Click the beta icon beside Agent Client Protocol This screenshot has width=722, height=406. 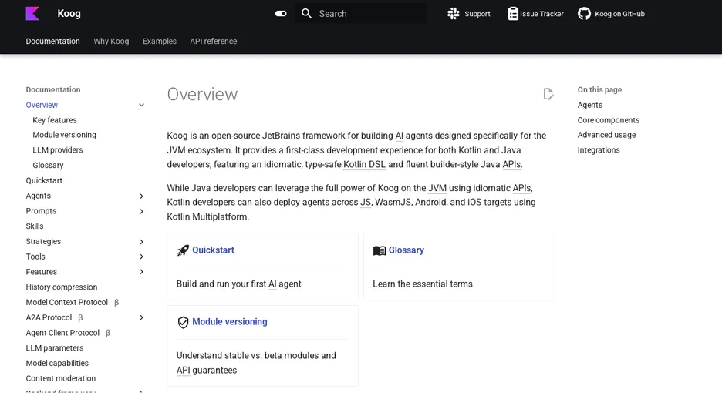pyautogui.click(x=108, y=333)
